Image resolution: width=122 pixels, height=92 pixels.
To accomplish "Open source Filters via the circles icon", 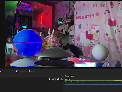I will coord(30,71).
